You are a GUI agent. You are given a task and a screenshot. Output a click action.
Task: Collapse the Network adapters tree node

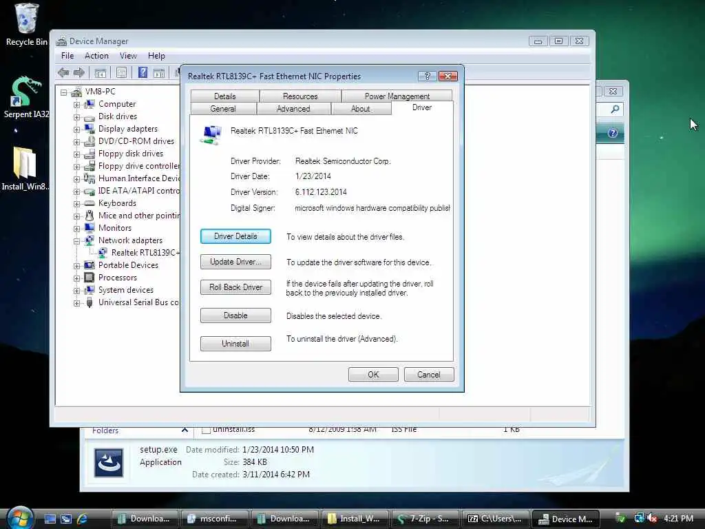76,241
